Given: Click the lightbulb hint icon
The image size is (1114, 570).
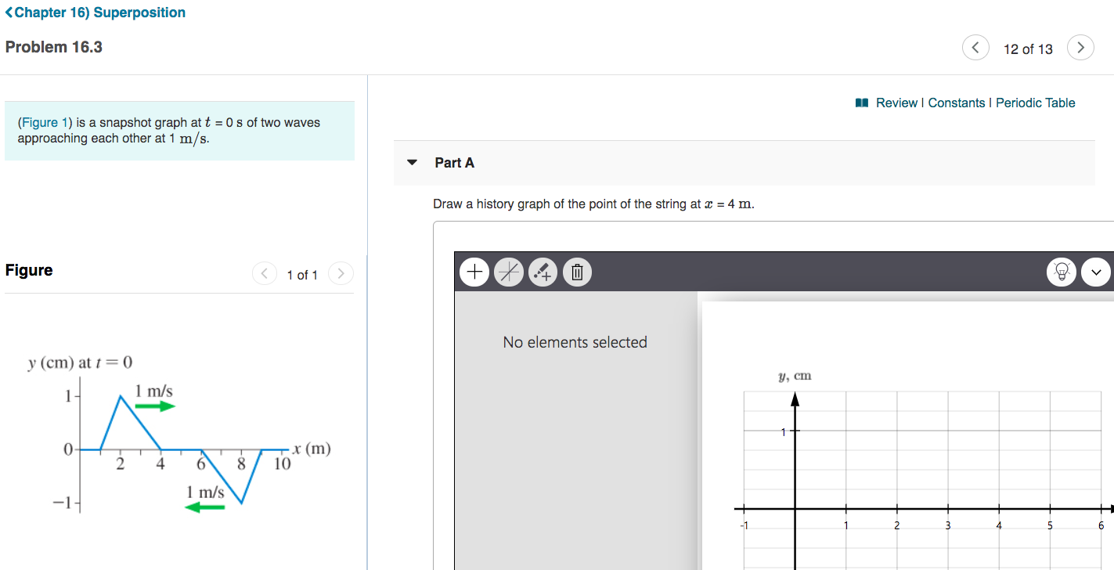Looking at the screenshot, I should click(1062, 272).
